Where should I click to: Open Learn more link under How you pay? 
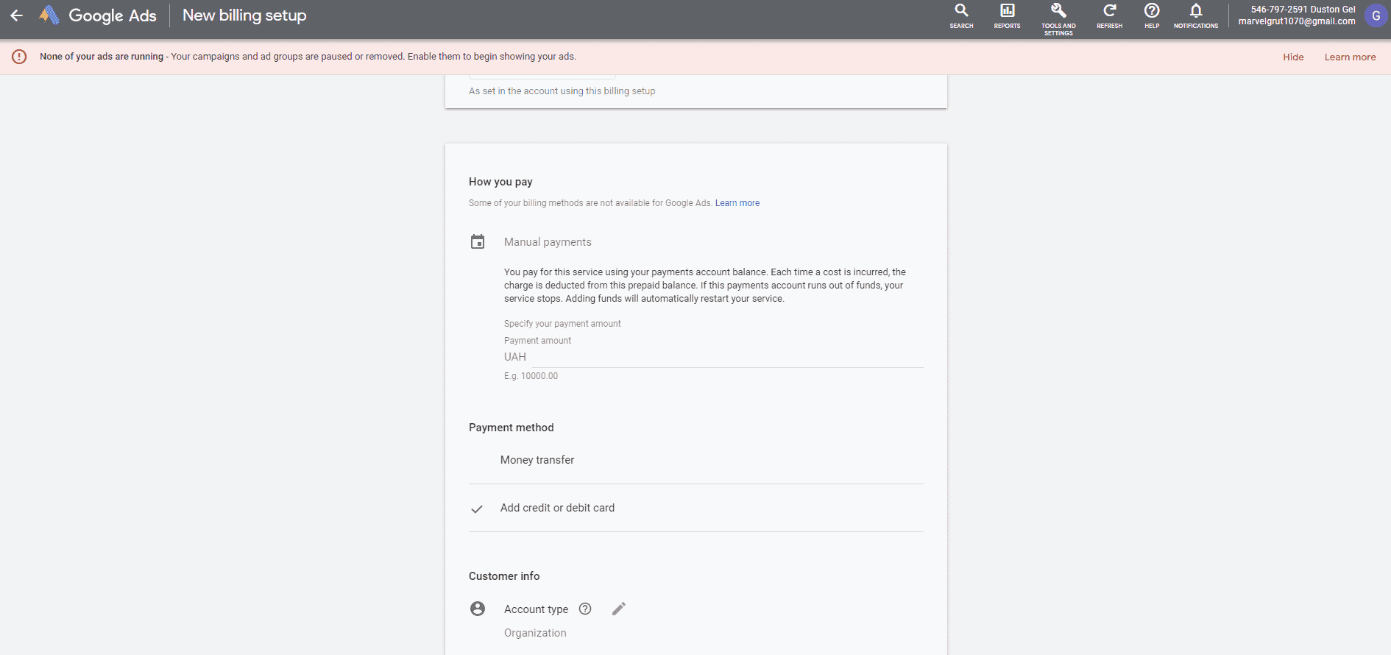737,203
